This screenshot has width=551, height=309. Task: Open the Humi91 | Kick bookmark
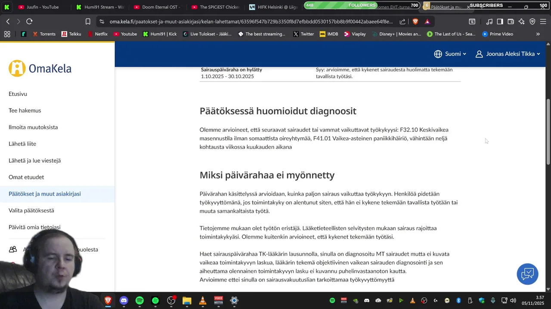pyautogui.click(x=160, y=34)
